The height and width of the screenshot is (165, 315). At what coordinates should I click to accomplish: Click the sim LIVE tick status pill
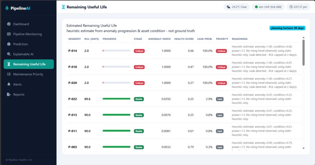coord(268,7)
